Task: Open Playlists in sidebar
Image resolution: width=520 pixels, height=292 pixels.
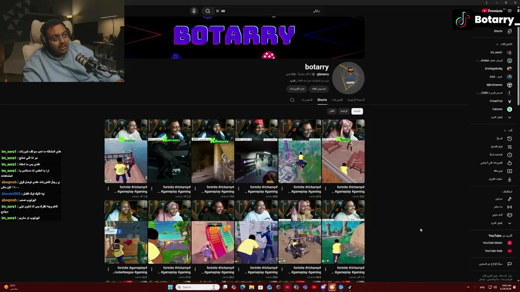Action: click(501, 146)
